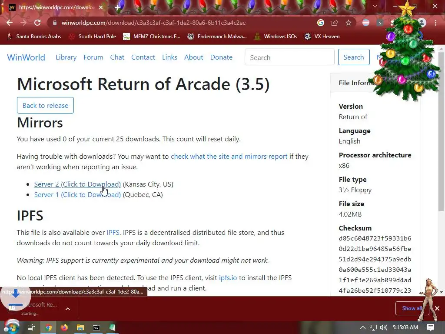The height and width of the screenshot is (334, 445).
Task: Open the Links nav item
Action: (170, 57)
